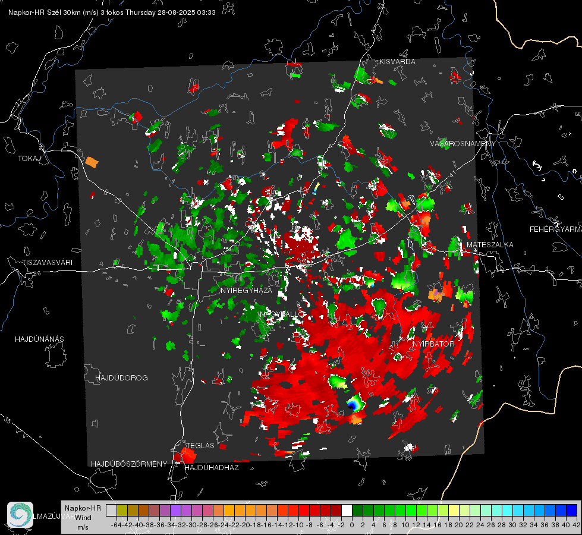582x535 pixels.
Task: Pick the olive swatch next to gray swatch
Action: [122, 510]
